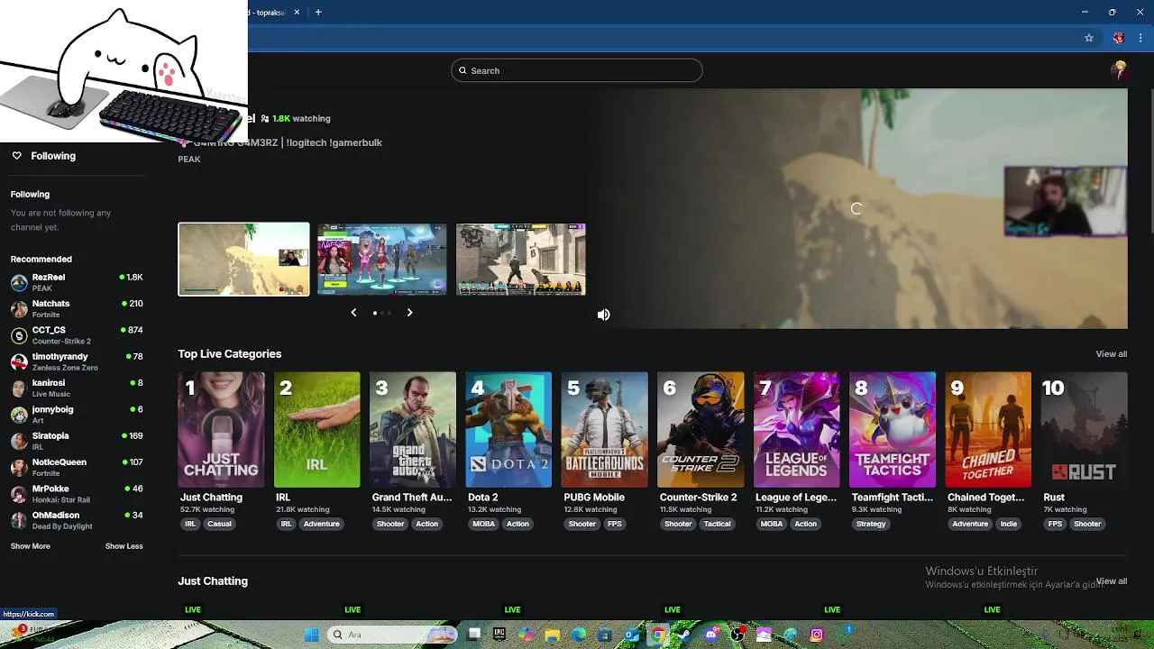1154x649 pixels.
Task: Open the Following heart link in sidebar
Action: (43, 156)
